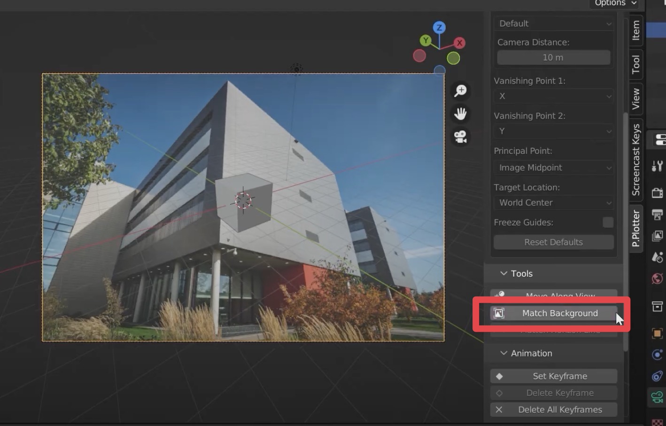Switch to the Item sidebar tab
666x426 pixels.
tap(635, 30)
